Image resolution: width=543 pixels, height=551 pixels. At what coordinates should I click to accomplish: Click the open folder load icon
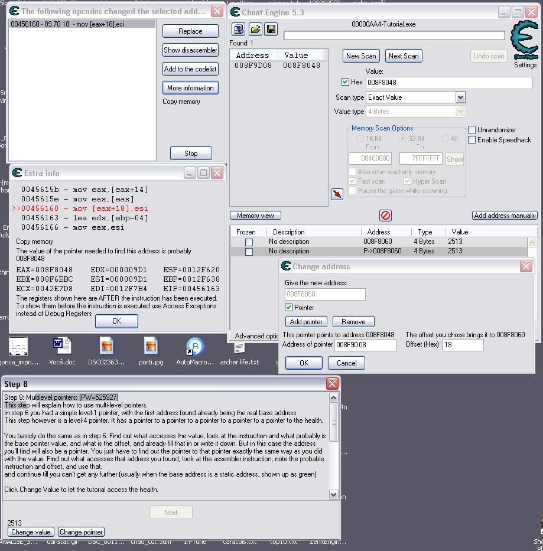[255, 29]
